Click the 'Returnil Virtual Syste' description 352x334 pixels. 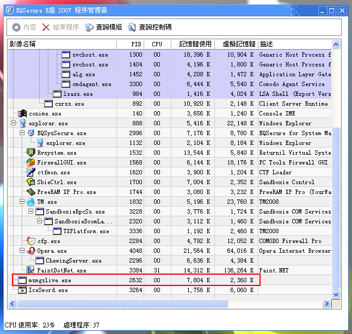(295, 153)
